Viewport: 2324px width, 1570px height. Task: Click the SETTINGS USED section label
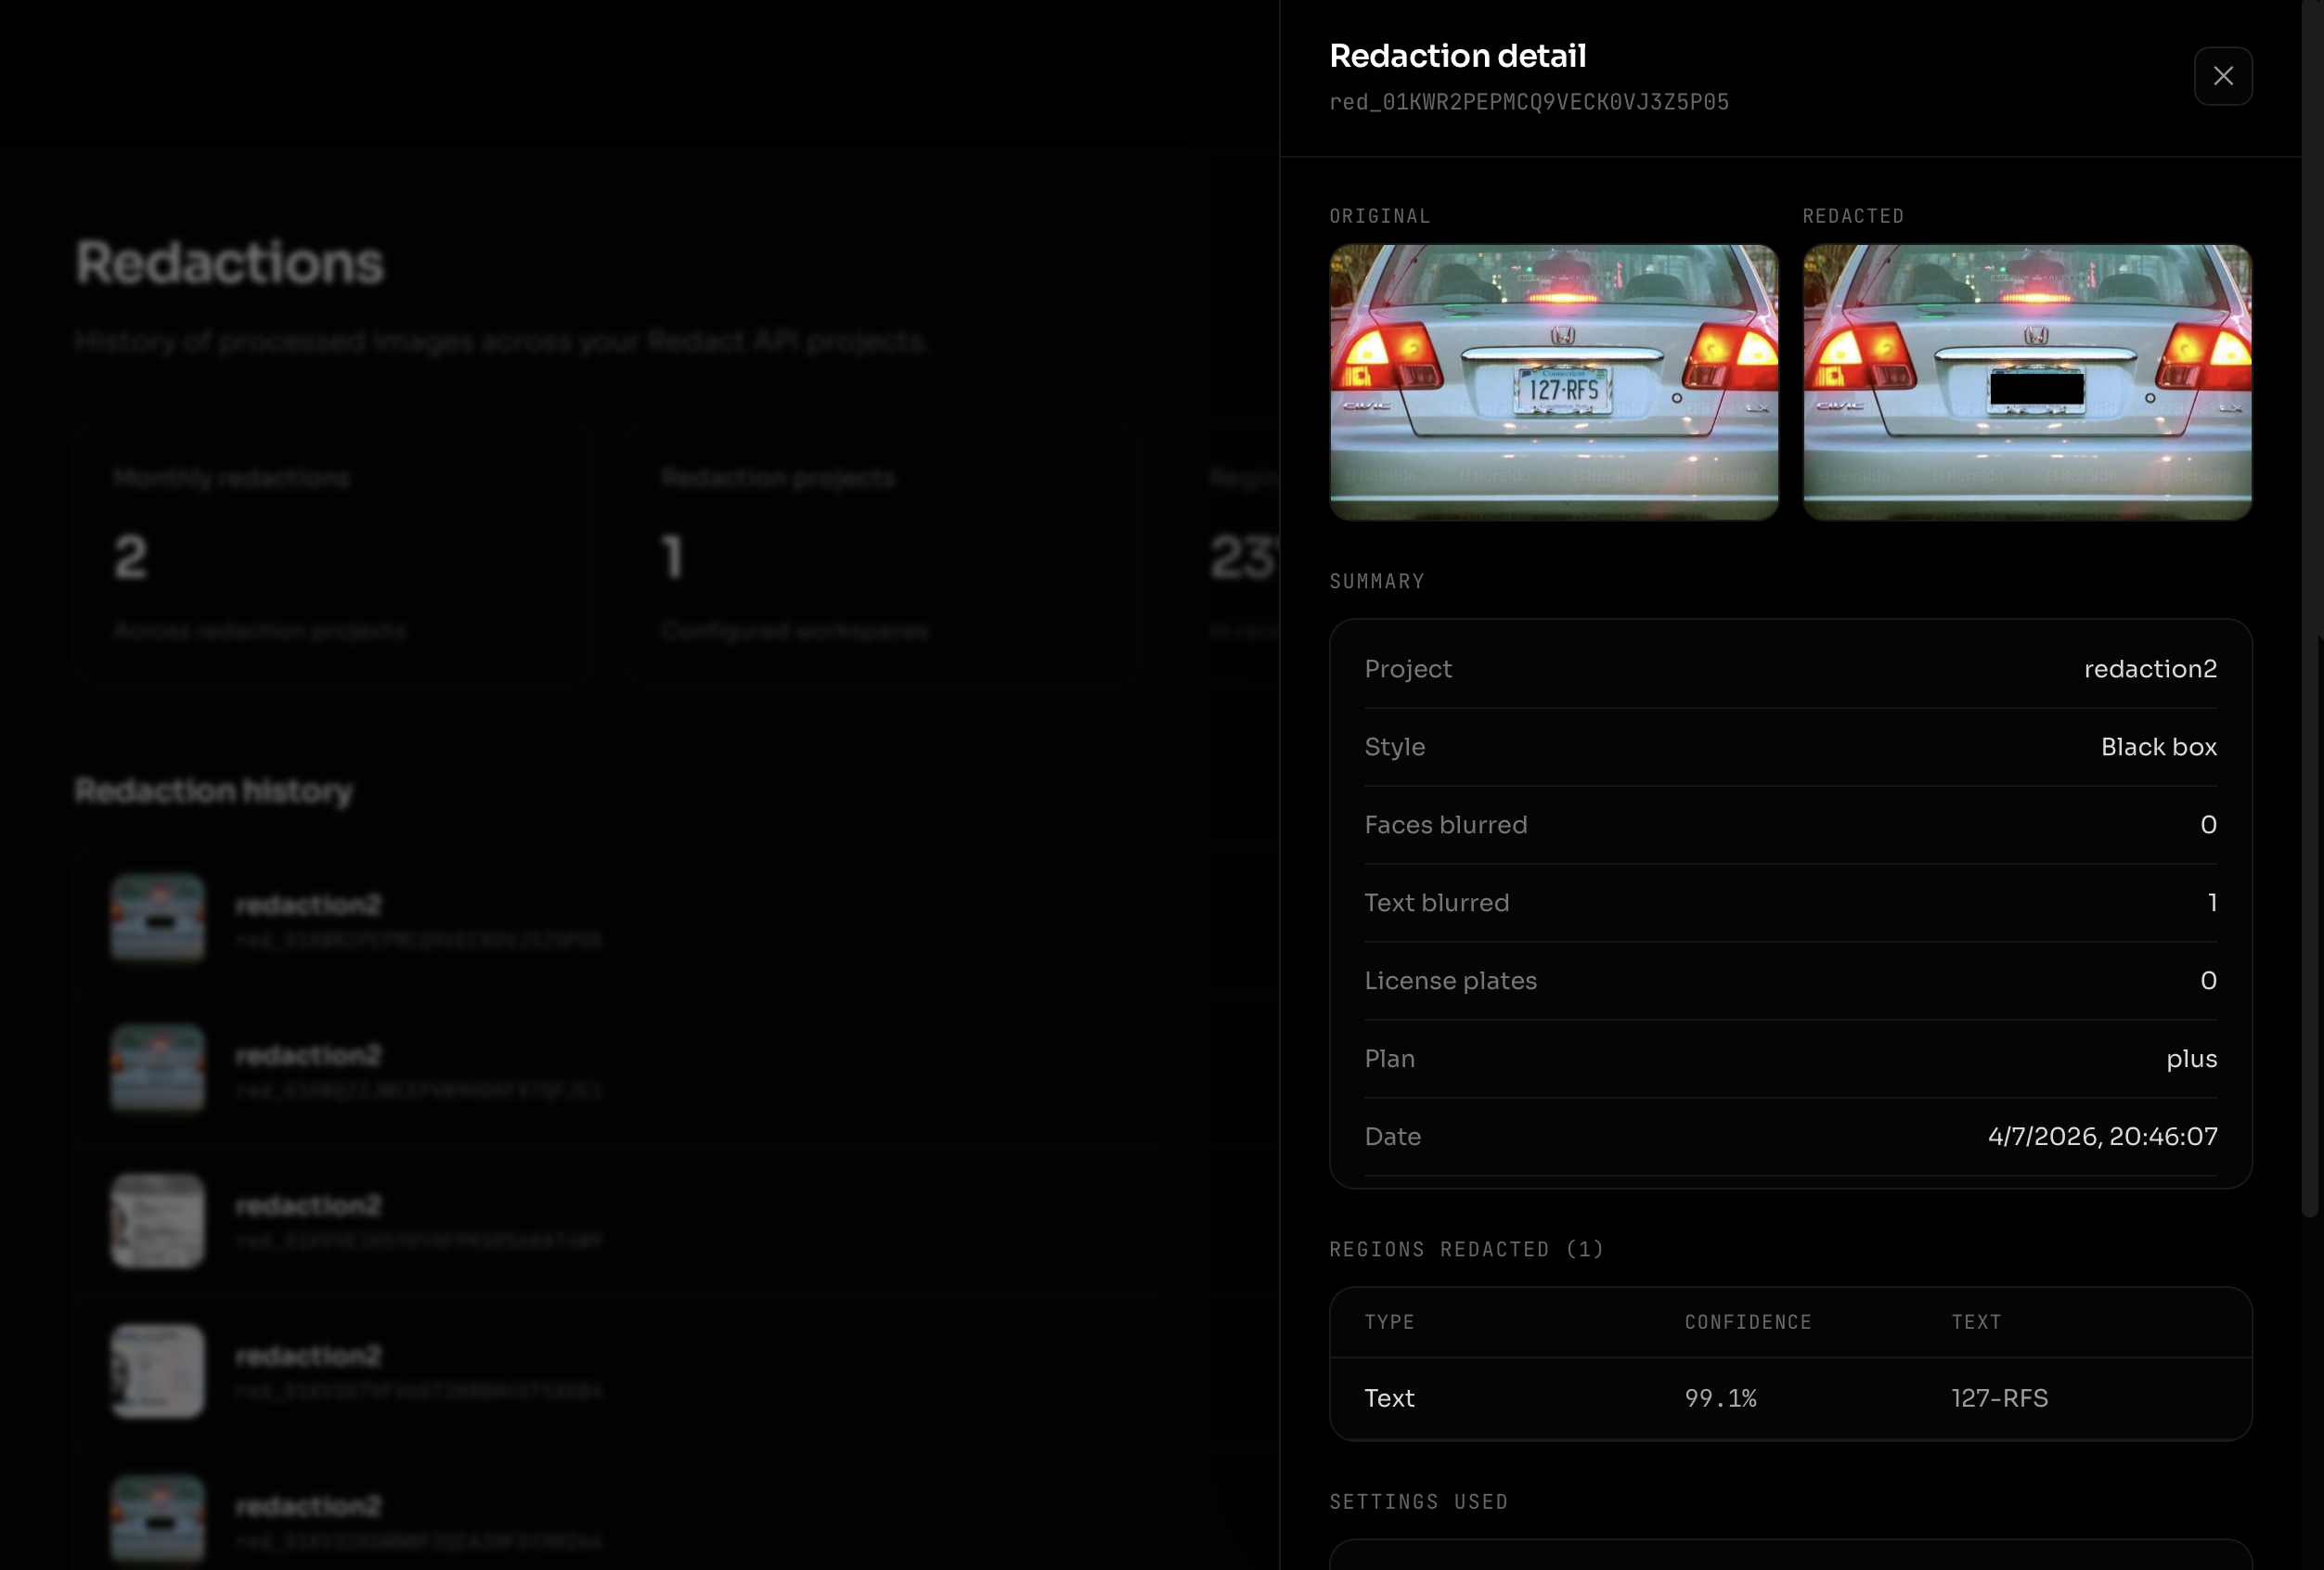[1418, 1502]
